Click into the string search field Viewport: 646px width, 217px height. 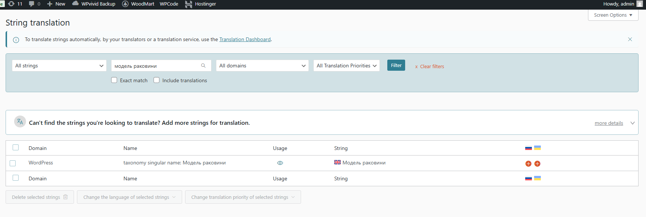156,66
